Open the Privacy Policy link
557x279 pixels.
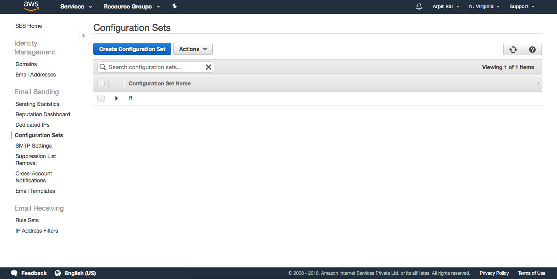(x=494, y=273)
